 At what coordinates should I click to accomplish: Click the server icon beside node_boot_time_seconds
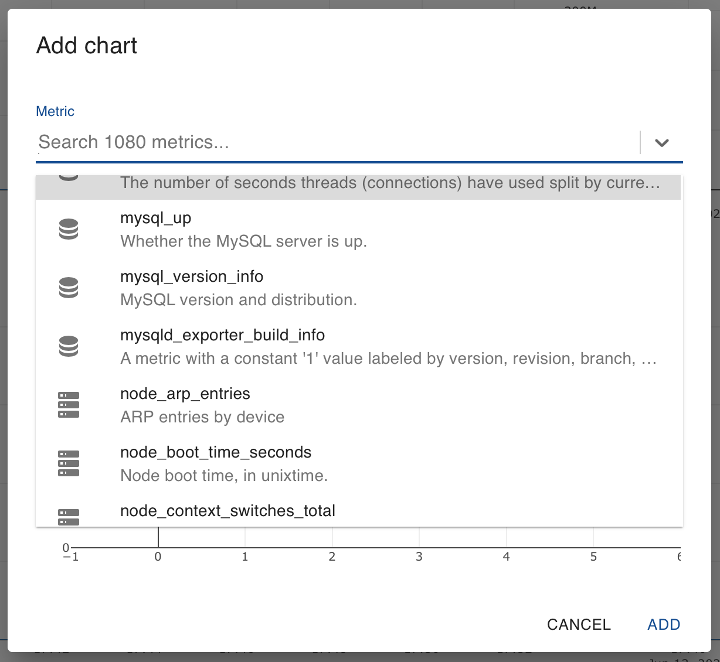[69, 463]
